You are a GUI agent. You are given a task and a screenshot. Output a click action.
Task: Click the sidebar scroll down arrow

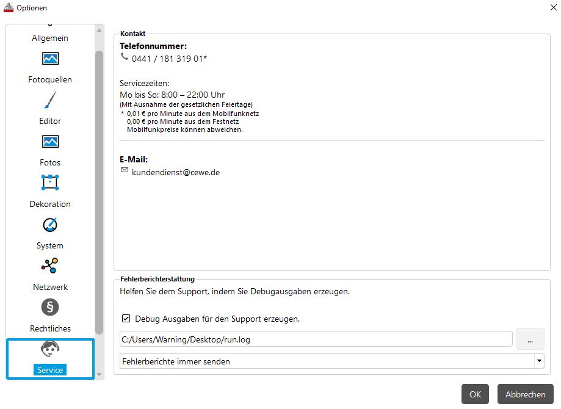[x=99, y=374]
